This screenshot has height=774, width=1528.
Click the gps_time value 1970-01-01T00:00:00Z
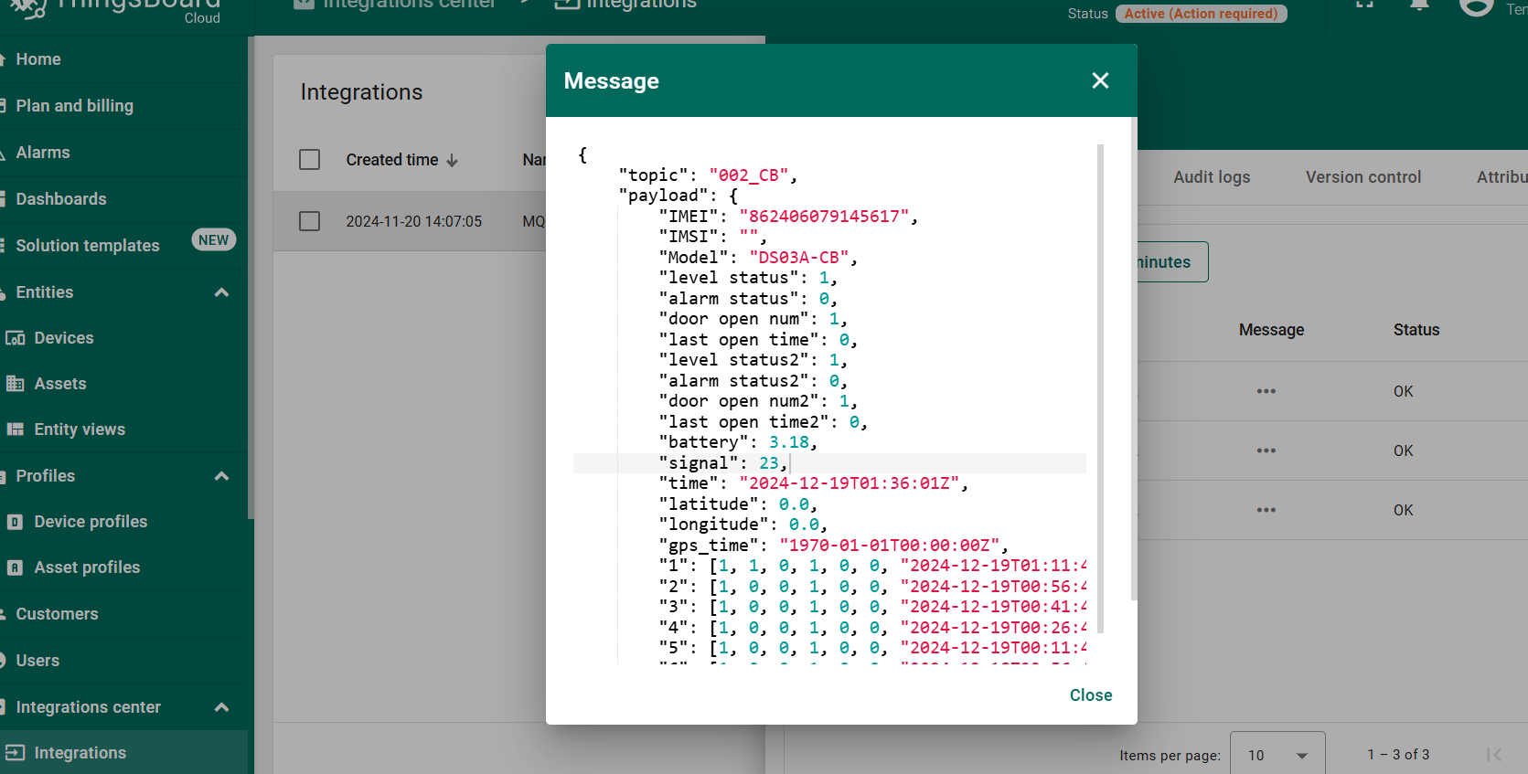[889, 546]
